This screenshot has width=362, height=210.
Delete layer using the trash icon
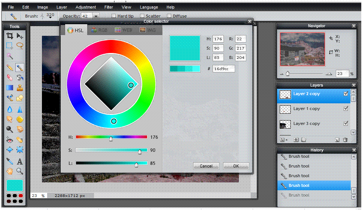click(345, 140)
